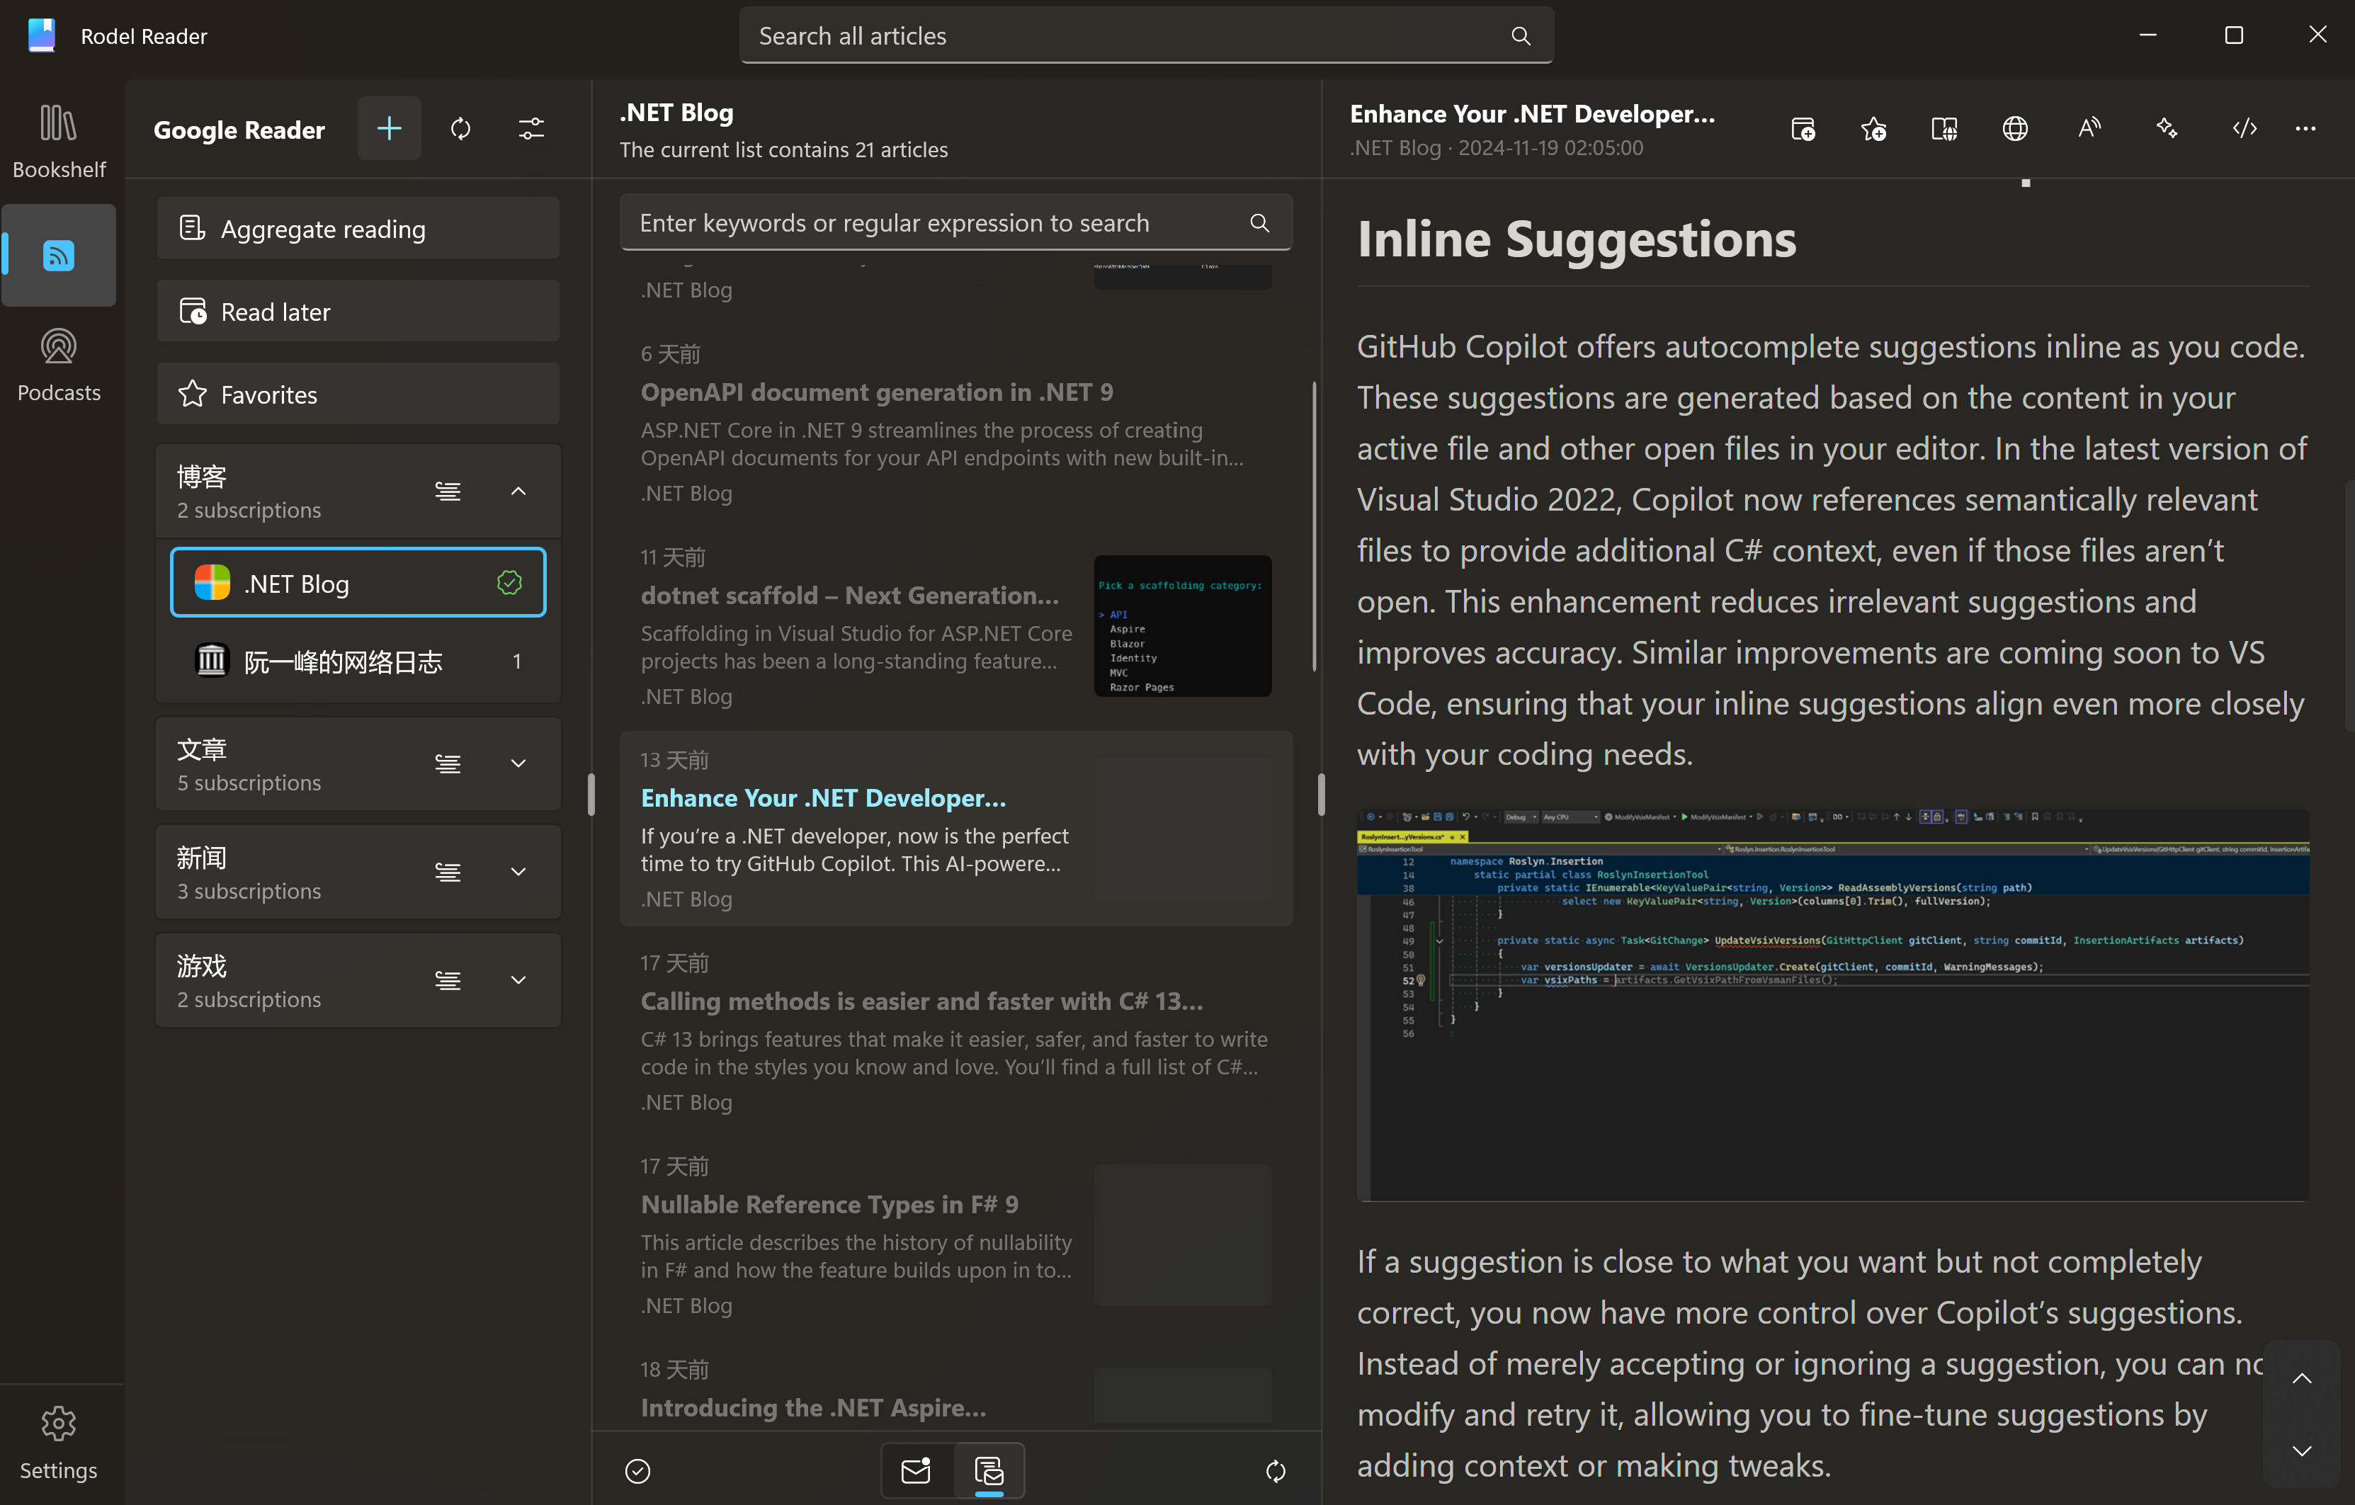This screenshot has height=1505, width=2355.
Task: Open feed filter options next to refresh
Action: 531,128
